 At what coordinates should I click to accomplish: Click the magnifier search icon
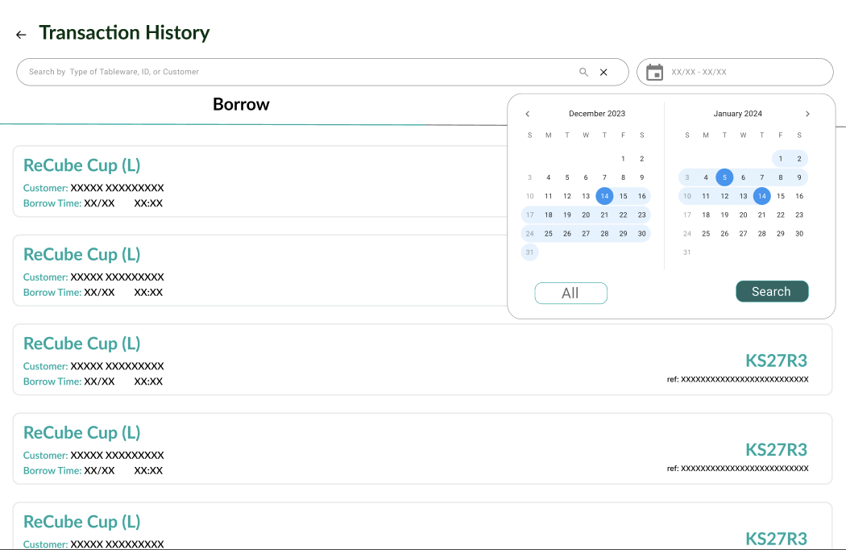coord(584,72)
